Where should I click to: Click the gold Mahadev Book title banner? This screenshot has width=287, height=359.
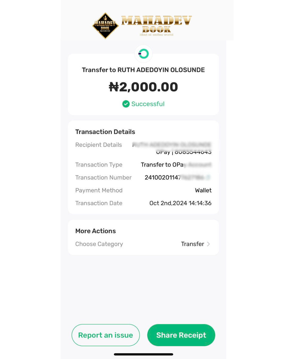tap(157, 25)
